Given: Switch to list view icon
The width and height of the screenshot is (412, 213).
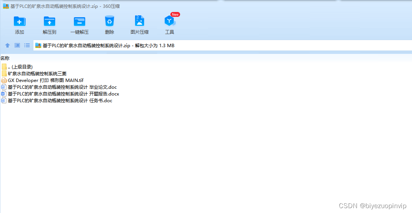Looking at the screenshot, I should pyautogui.click(x=27, y=45).
